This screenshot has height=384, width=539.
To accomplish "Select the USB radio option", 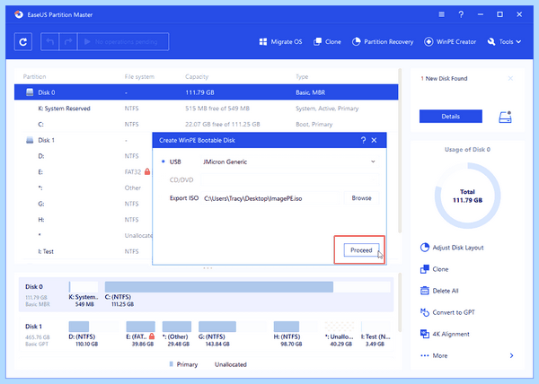I will [163, 161].
